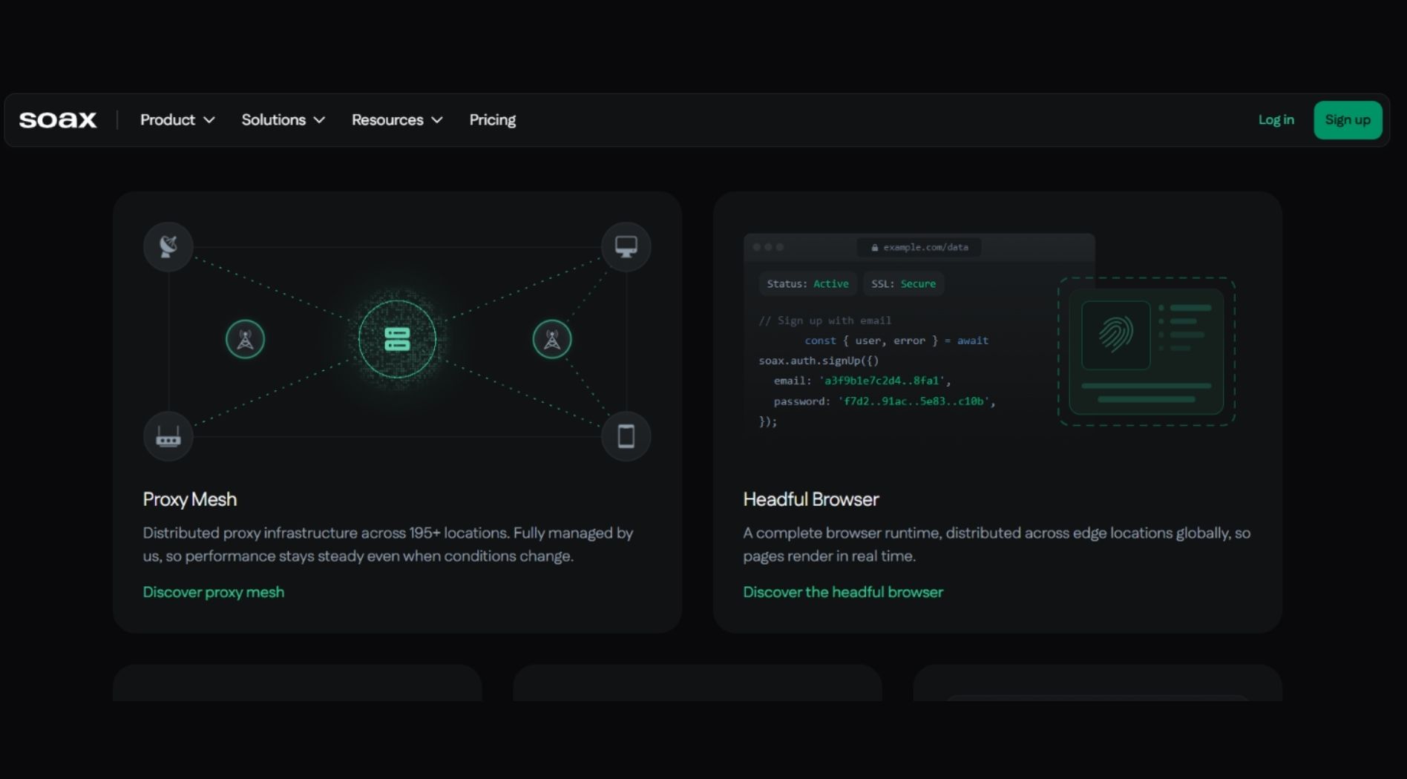This screenshot has height=779, width=1407.
Task: Click the Log in link
Action: (1276, 120)
